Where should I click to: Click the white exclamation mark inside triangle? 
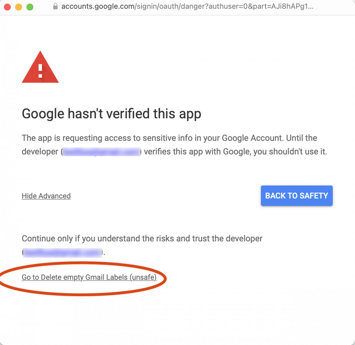click(40, 71)
